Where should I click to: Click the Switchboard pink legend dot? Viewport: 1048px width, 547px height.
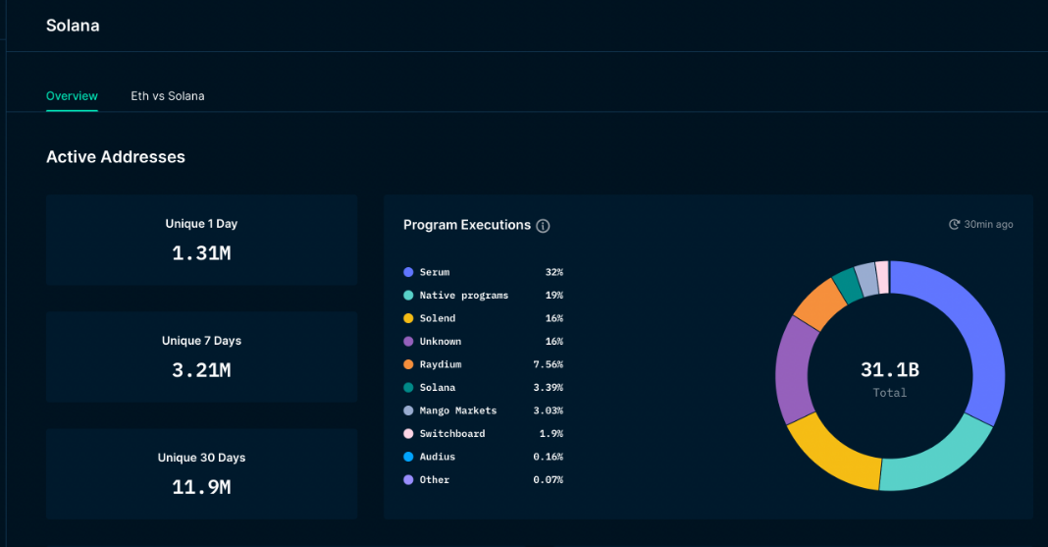[x=408, y=434]
